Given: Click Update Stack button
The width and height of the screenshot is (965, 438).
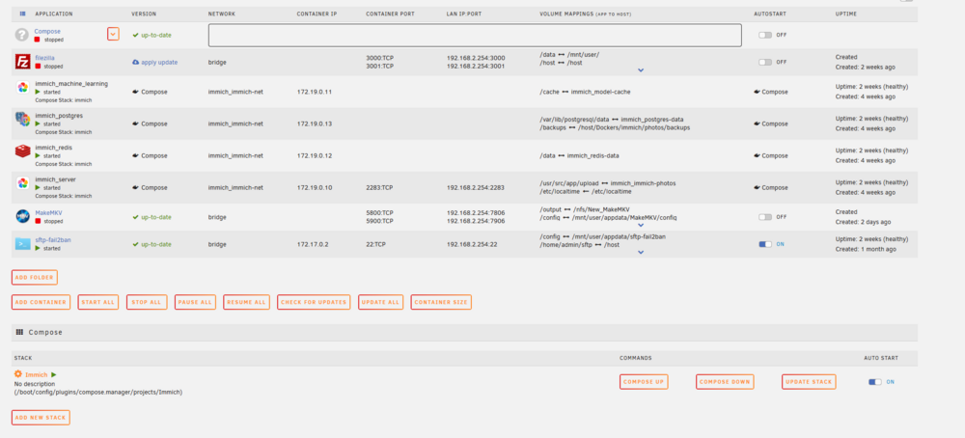Looking at the screenshot, I should [809, 382].
